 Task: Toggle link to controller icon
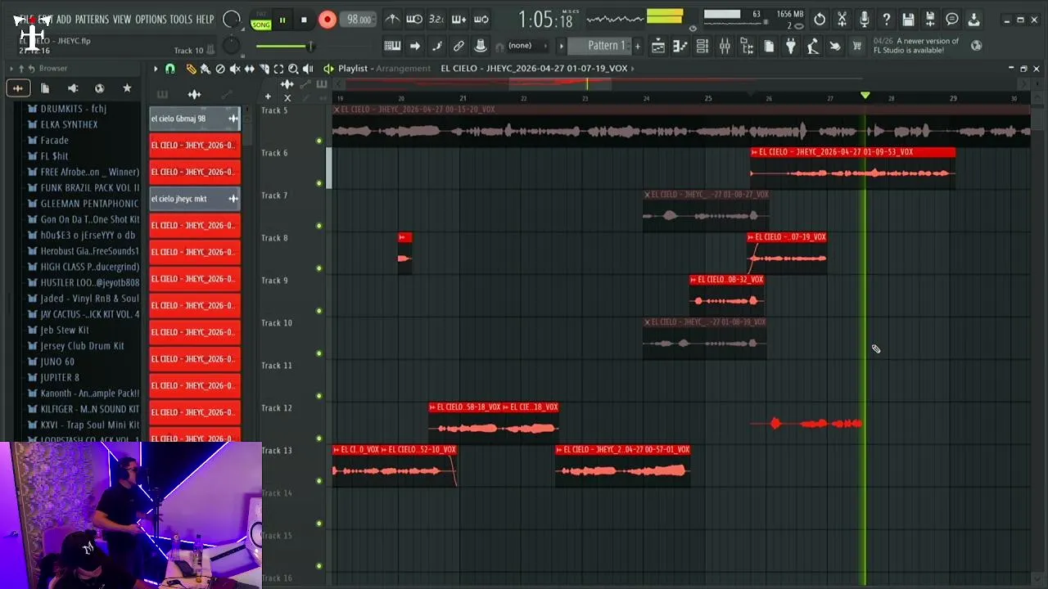pos(458,46)
